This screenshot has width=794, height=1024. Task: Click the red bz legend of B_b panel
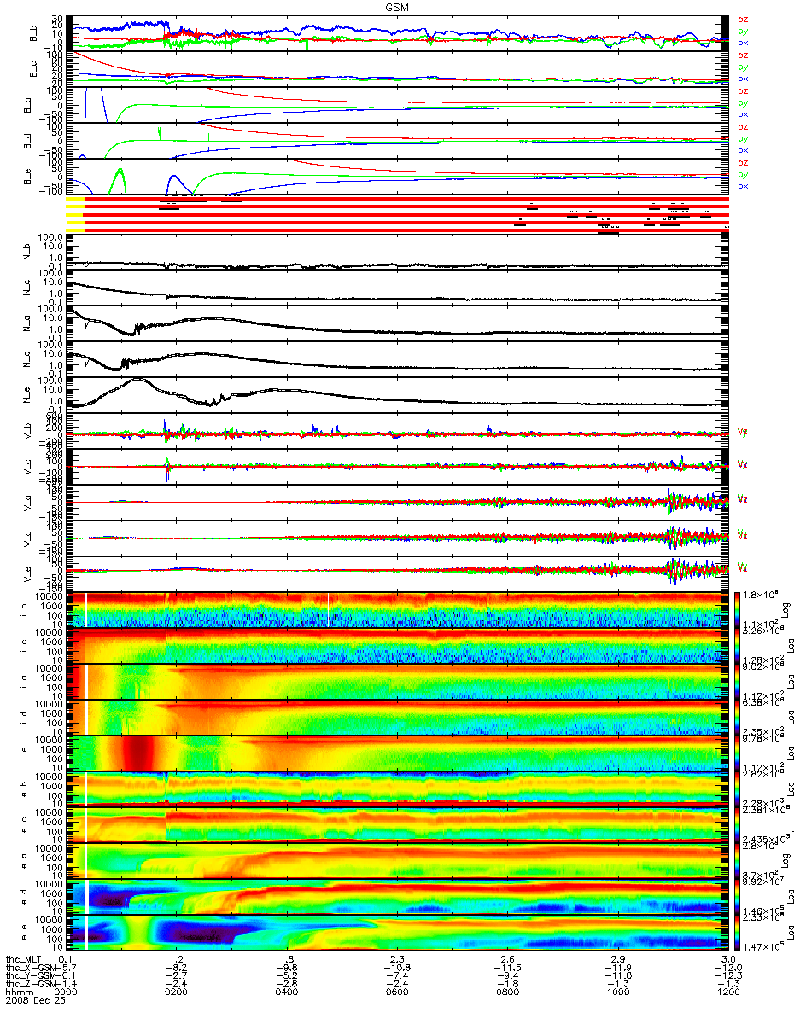point(743,19)
